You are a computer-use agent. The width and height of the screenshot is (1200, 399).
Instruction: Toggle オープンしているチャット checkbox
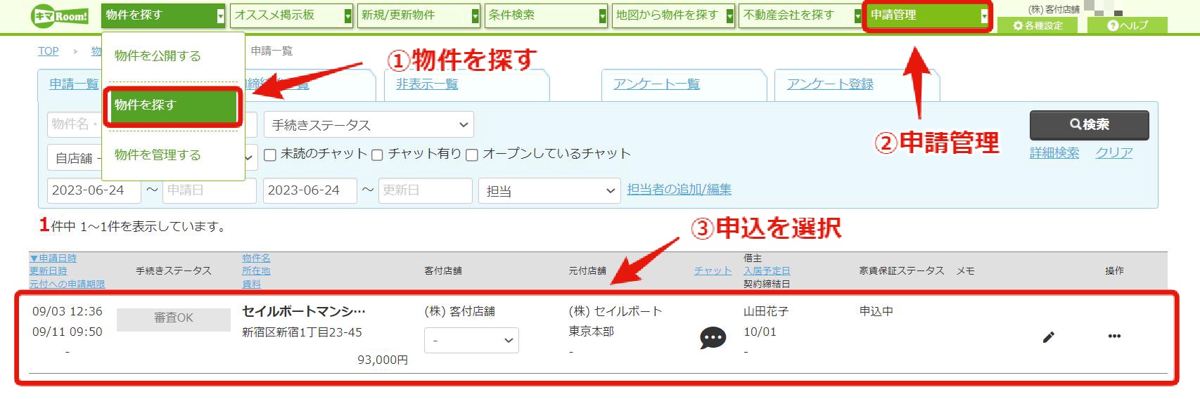pos(472,155)
